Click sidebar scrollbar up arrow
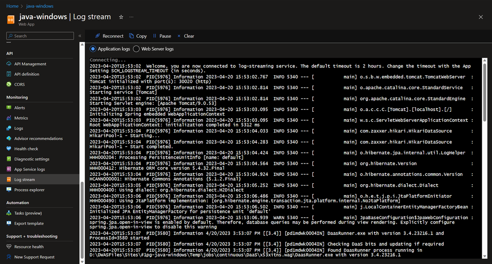This screenshot has height=264, width=492. click(82, 45)
